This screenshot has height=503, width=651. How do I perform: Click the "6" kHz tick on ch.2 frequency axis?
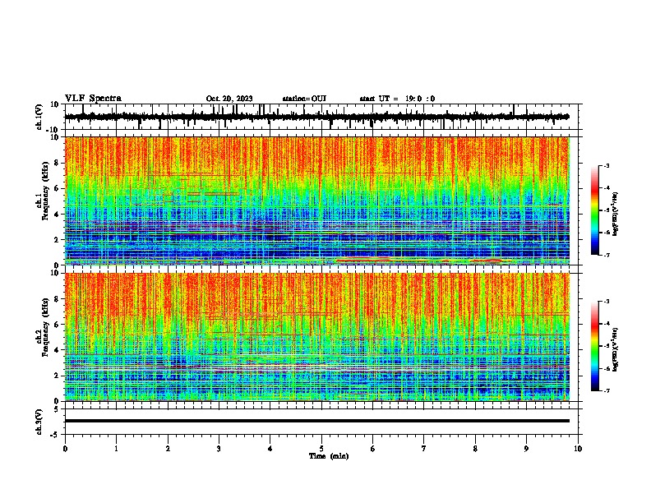tap(58, 325)
